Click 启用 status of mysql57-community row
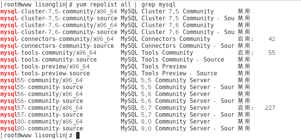 pyautogui.click(x=244, y=108)
